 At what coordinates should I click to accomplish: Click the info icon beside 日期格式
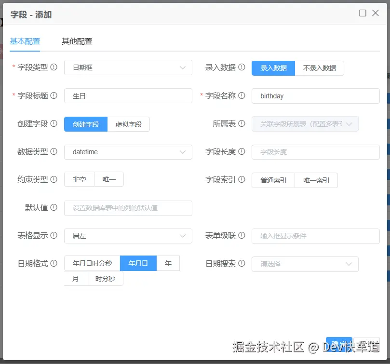point(54,263)
